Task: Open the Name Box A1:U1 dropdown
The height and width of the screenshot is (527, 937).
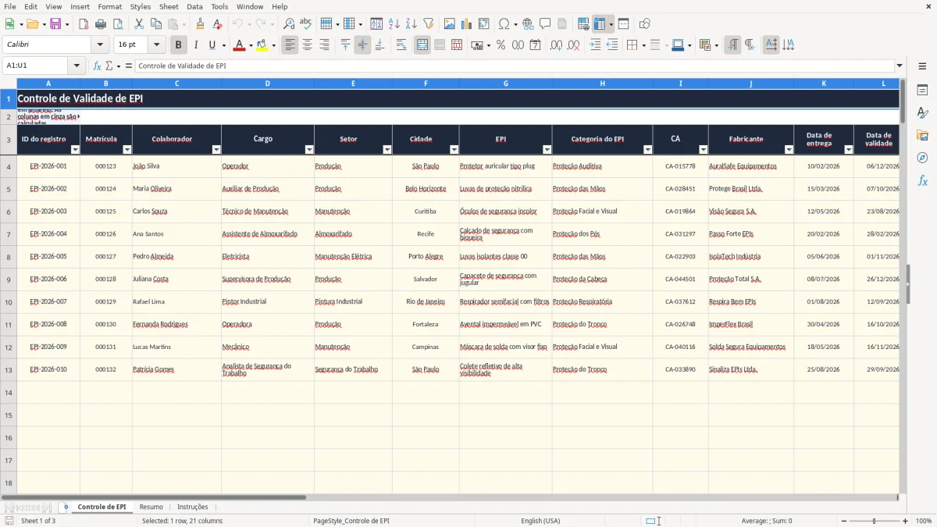Action: tap(77, 66)
